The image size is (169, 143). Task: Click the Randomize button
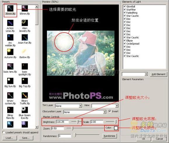(109, 136)
